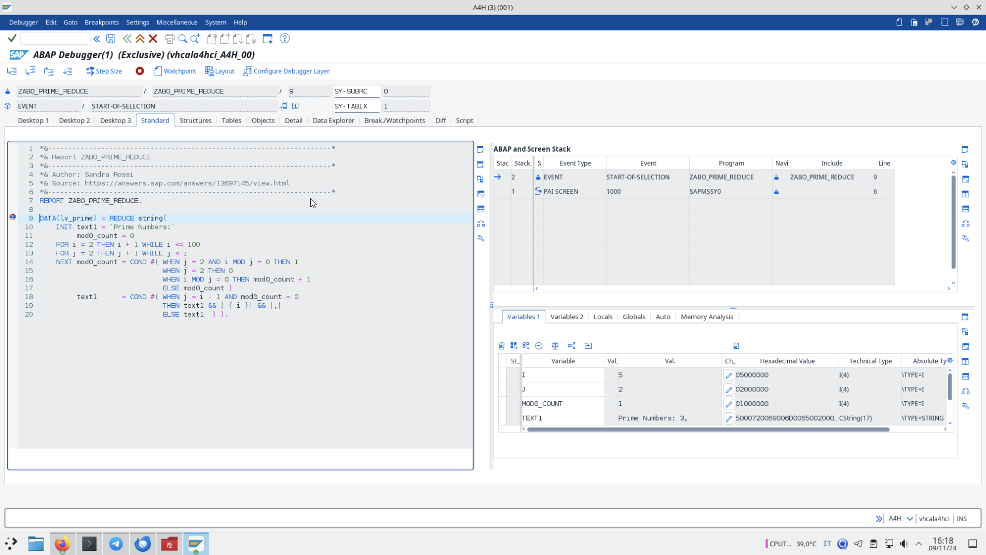Switch to the Tables tab
The height and width of the screenshot is (555, 986).
point(231,120)
